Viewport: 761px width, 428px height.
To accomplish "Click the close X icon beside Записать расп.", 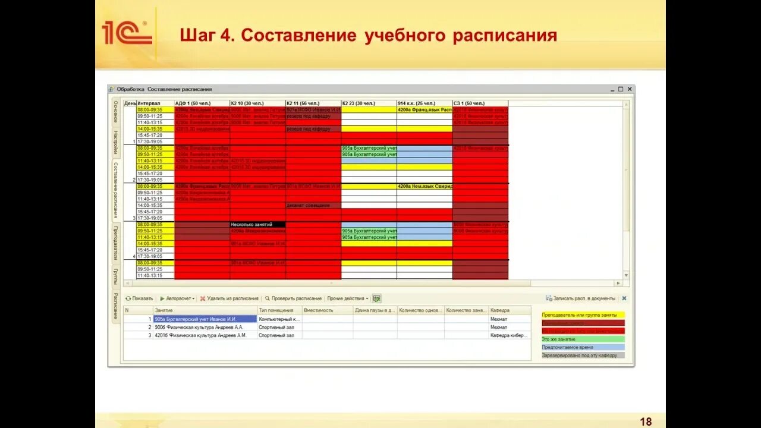I will tap(624, 298).
